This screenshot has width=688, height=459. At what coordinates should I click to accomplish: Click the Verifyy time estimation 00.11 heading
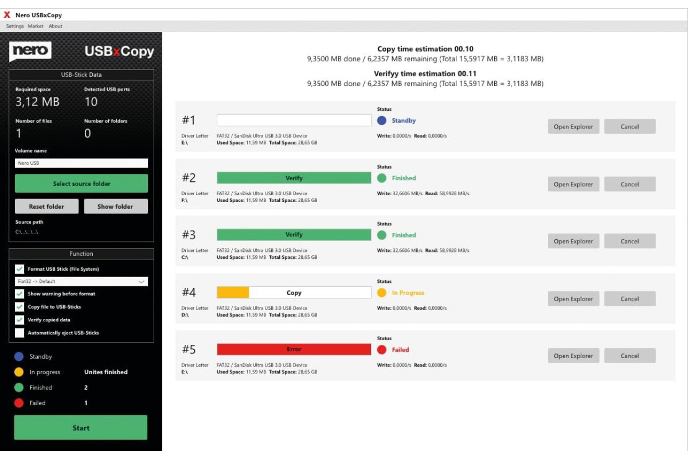(x=425, y=74)
